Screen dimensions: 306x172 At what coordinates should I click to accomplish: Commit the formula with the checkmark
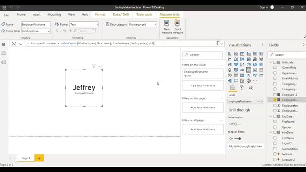click(x=21, y=43)
